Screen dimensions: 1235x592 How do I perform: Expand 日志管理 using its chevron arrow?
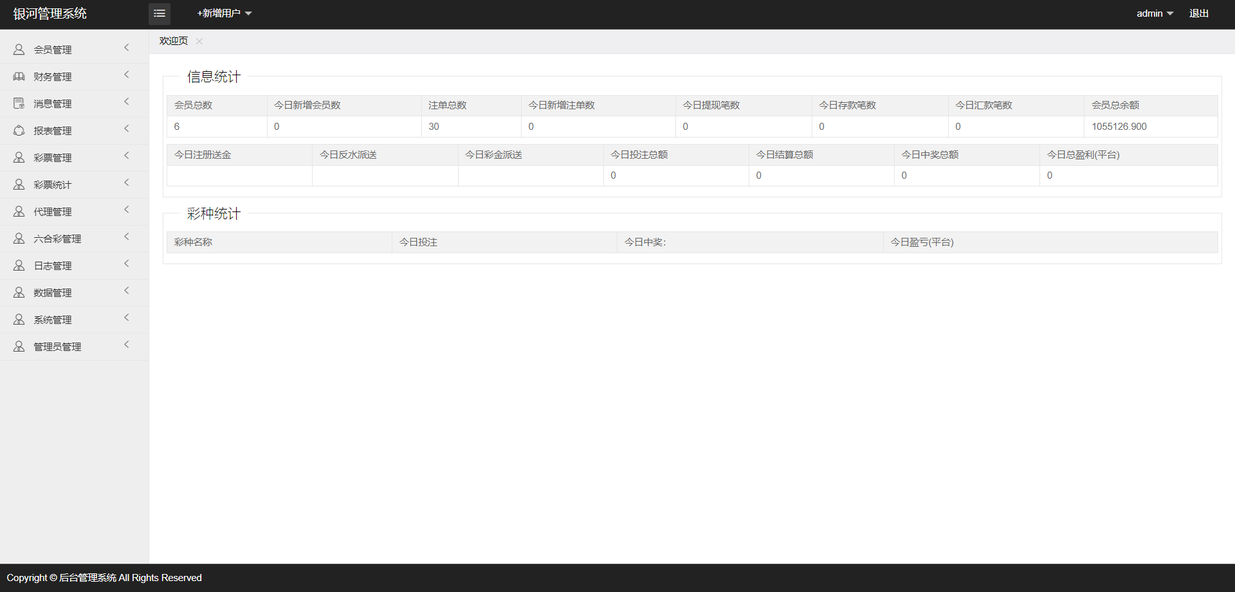point(127,264)
